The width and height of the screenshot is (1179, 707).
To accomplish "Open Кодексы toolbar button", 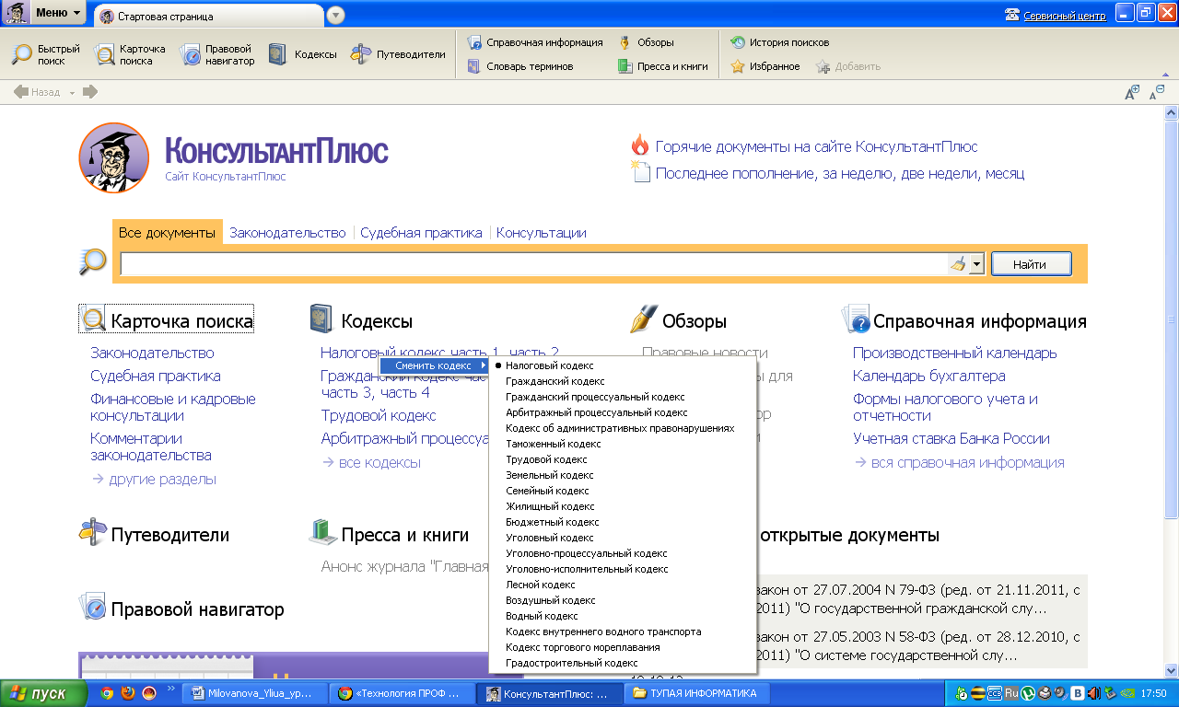I will point(302,54).
